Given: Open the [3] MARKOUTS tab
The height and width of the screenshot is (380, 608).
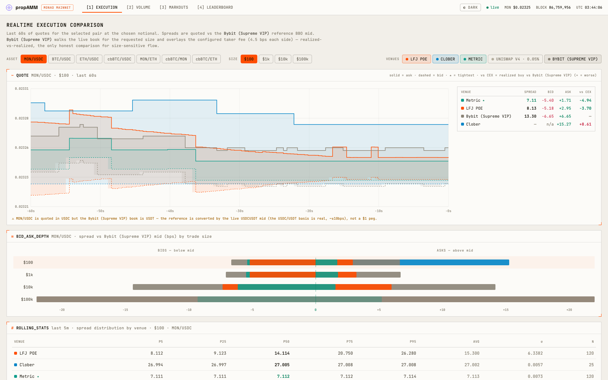Looking at the screenshot, I should [x=174, y=7].
